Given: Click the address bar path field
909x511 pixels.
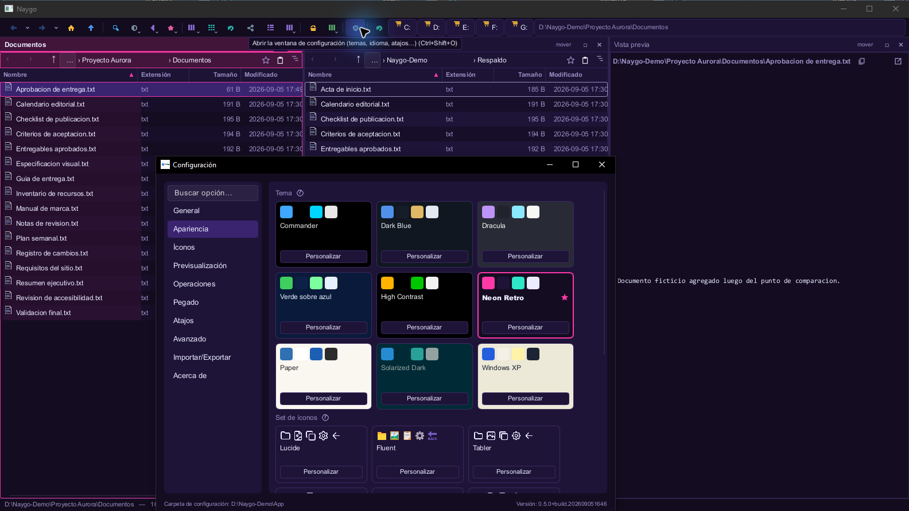Looking at the screenshot, I should (x=720, y=27).
